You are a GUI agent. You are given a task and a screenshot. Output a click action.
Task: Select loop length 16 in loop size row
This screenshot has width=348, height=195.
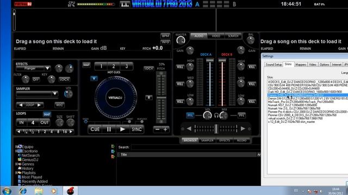point(65,132)
